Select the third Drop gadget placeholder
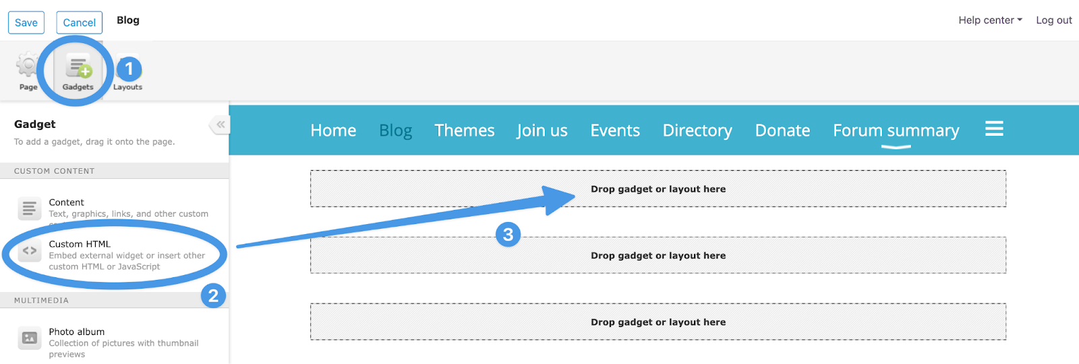1079x364 pixels. 658,322
